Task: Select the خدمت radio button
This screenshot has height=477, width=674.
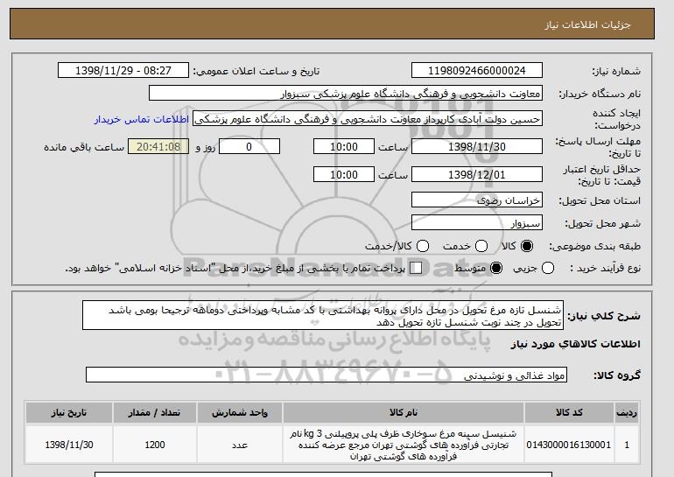Action: coord(481,246)
